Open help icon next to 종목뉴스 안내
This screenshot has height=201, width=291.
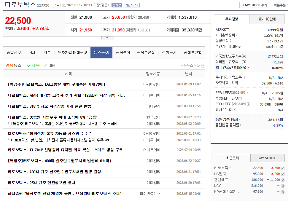tap(203, 66)
